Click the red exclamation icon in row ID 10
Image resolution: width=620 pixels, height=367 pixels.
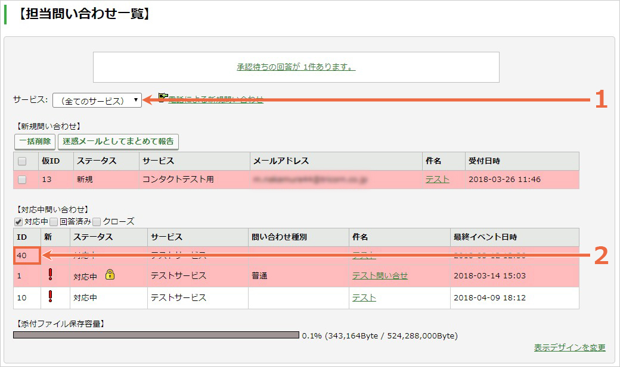tap(50, 296)
